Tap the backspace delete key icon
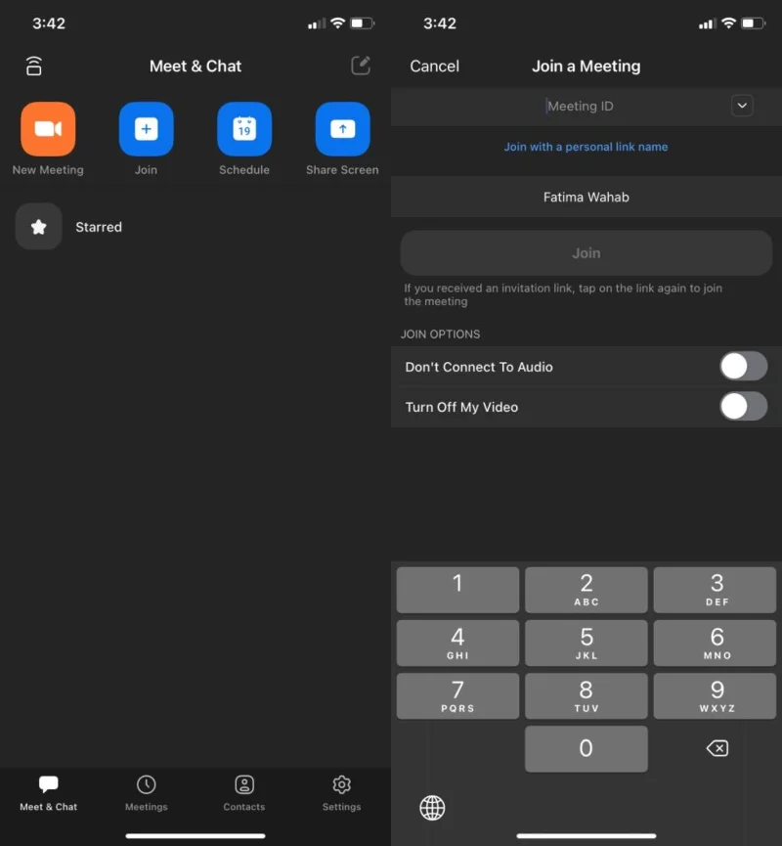Viewport: 782px width, 846px height. (717, 748)
